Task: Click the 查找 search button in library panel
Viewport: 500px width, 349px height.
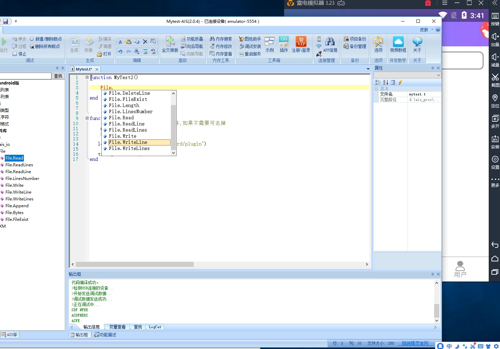Action: click(58, 76)
